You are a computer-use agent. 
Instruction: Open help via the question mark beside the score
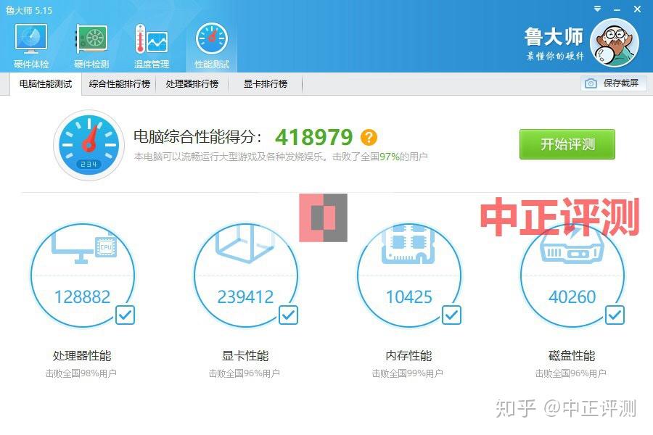[369, 137]
